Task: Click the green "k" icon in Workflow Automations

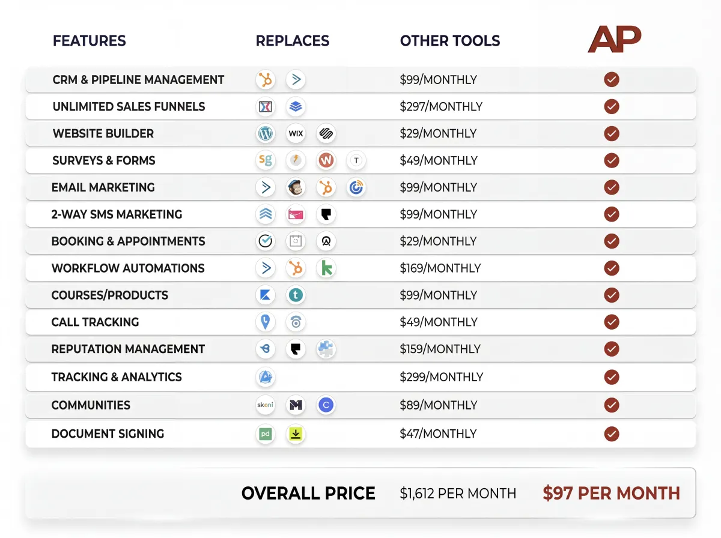Action: point(326,268)
